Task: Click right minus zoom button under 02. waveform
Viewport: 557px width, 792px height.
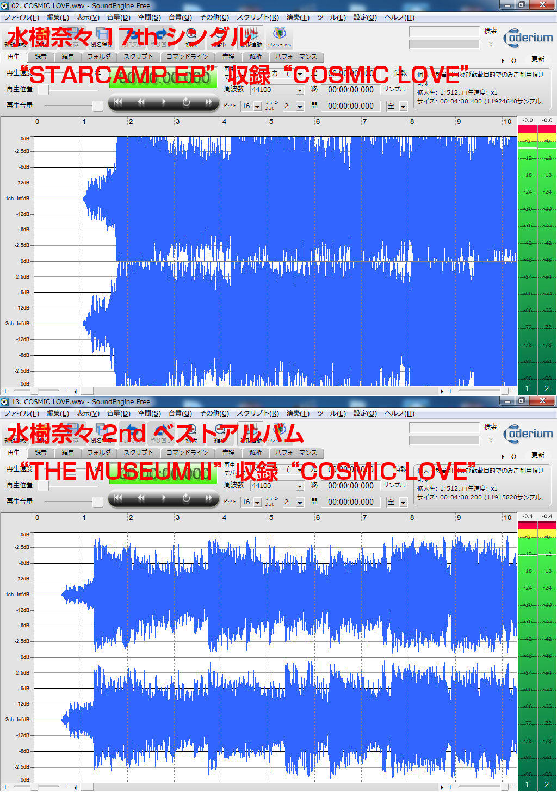Action: coord(512,391)
